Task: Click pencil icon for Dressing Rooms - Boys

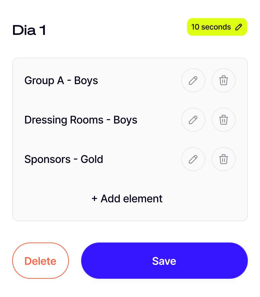Action: pyautogui.click(x=193, y=120)
